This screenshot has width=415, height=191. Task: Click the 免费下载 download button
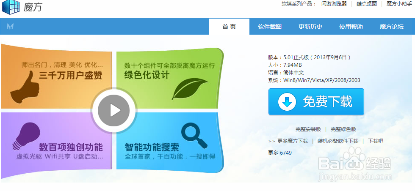(316, 102)
